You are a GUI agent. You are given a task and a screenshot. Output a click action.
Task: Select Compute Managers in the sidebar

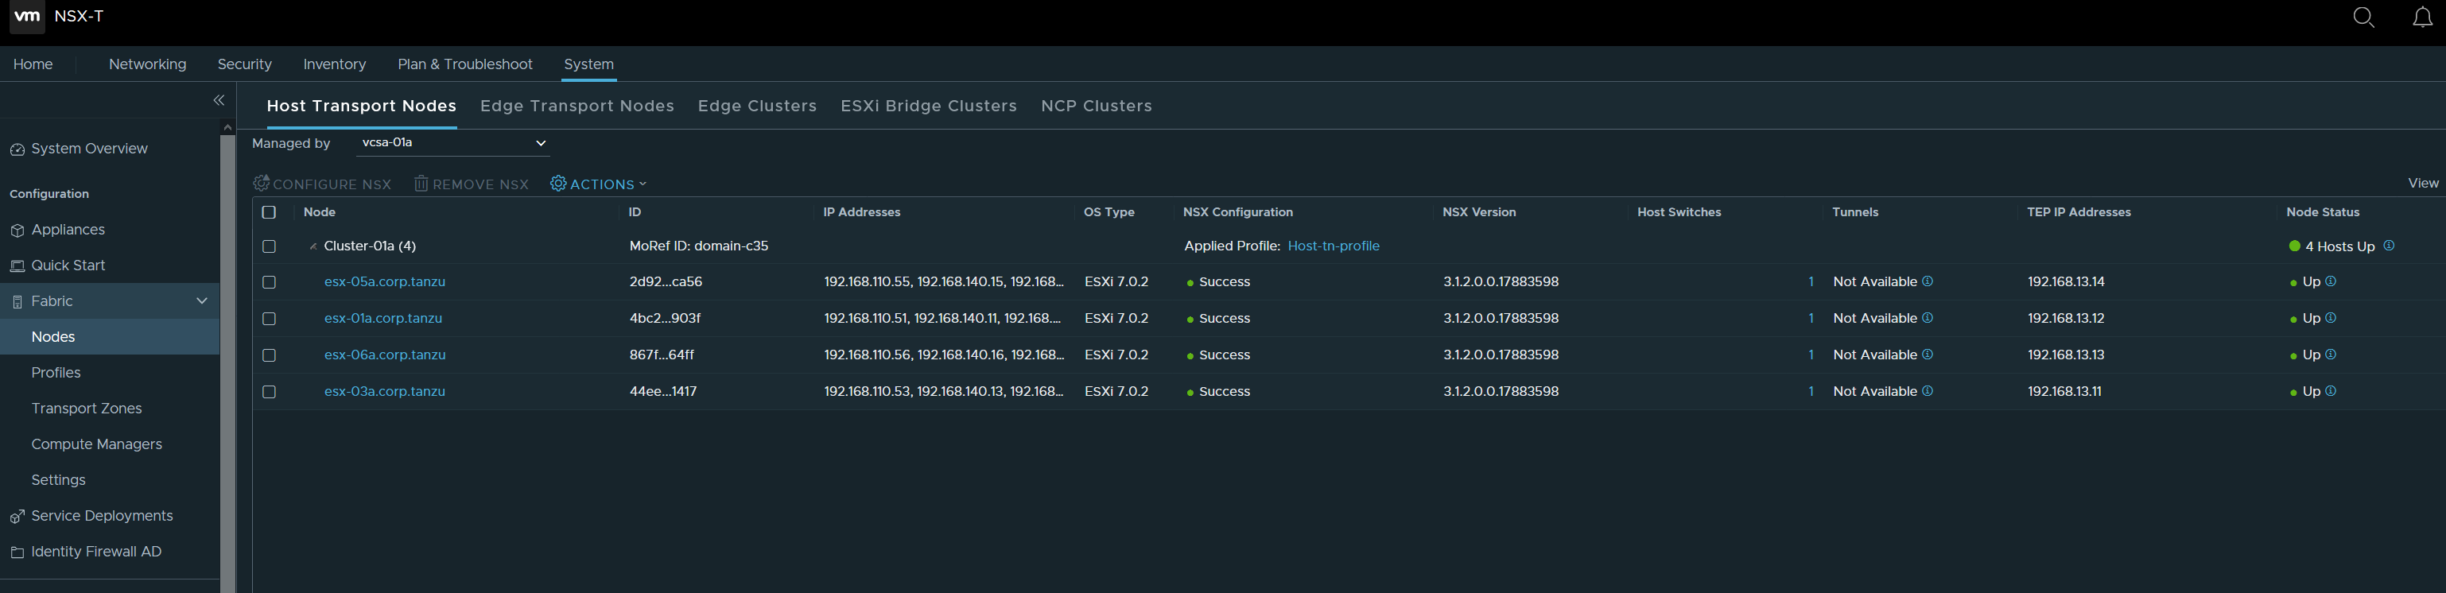96,445
